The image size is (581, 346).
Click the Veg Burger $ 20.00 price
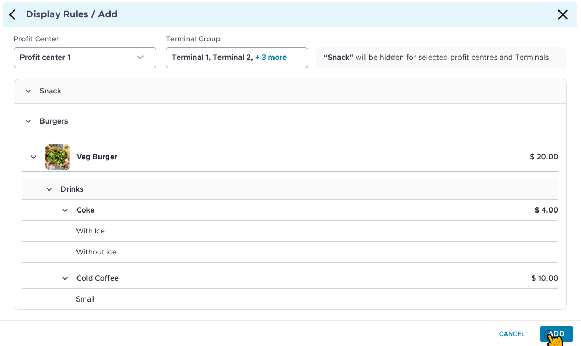click(x=544, y=157)
